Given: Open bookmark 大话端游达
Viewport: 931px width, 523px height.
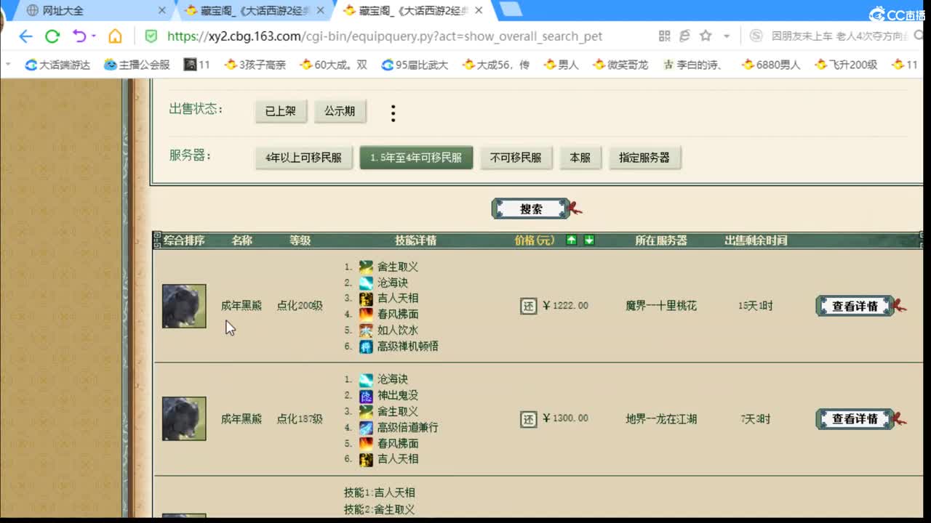Looking at the screenshot, I should (x=57, y=65).
